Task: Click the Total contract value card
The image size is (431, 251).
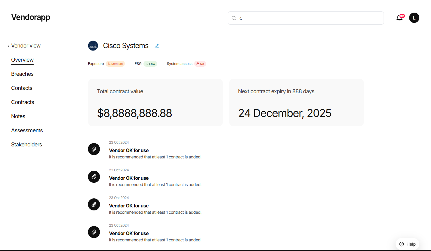Action: point(155,103)
